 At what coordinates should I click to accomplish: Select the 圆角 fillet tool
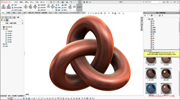[48, 6]
